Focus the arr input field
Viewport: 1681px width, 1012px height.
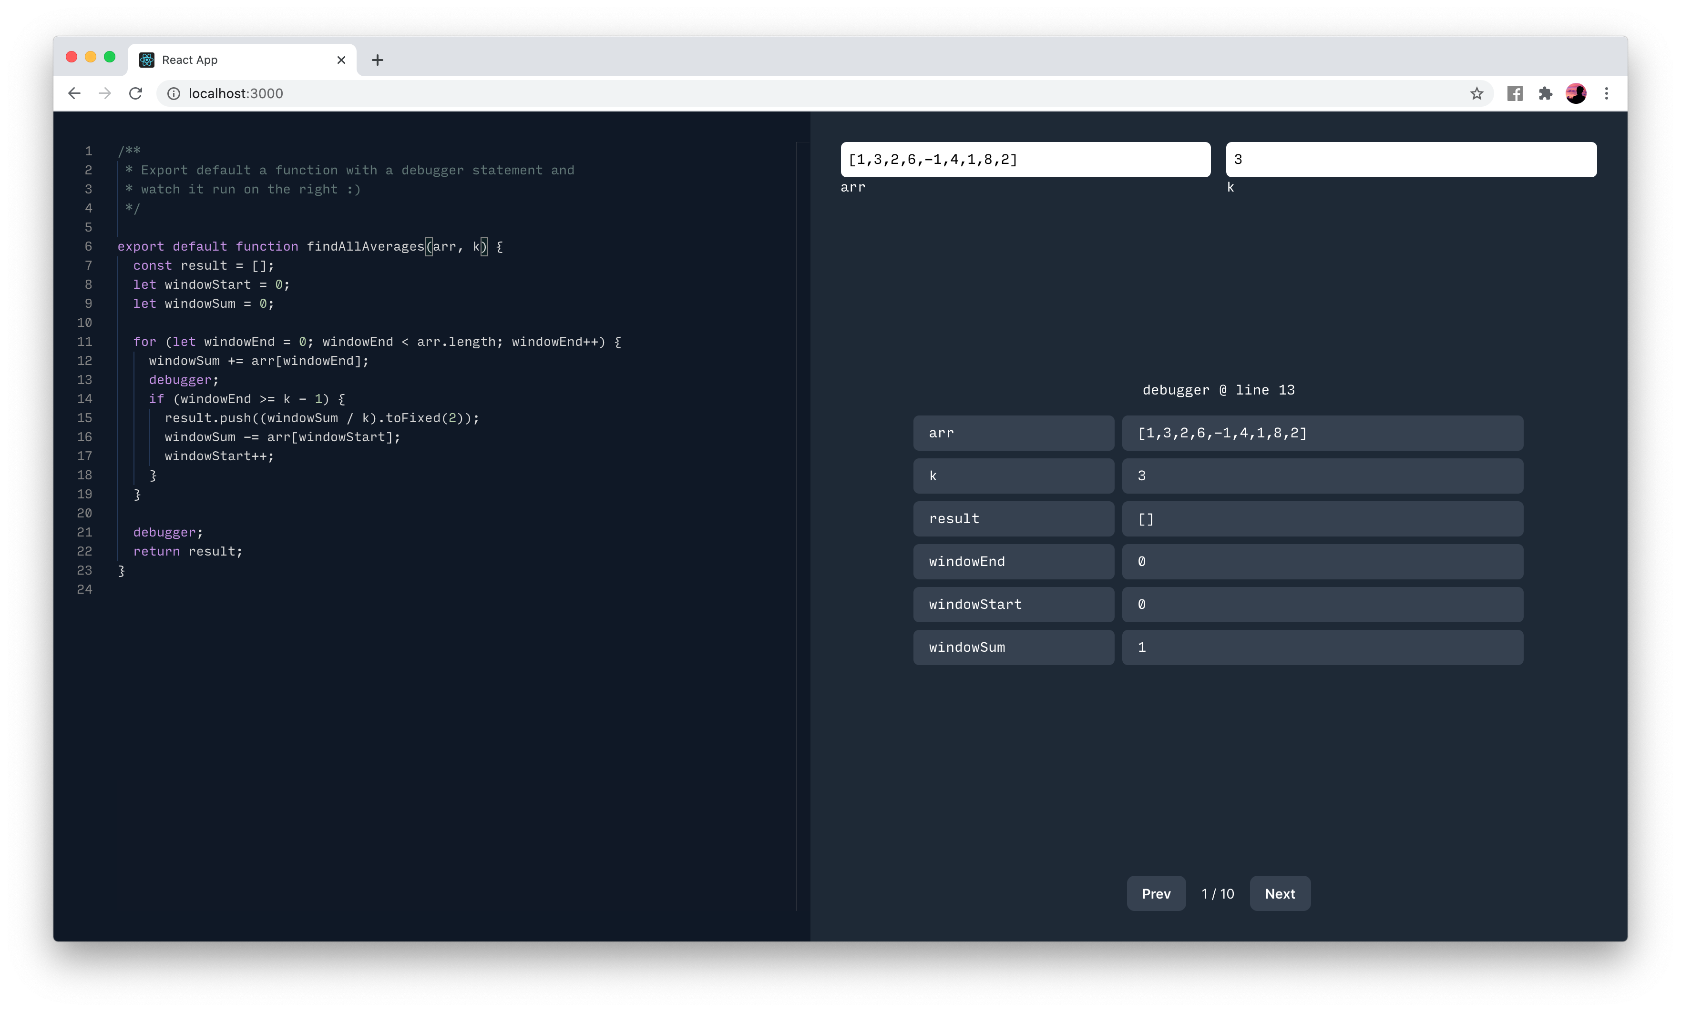coord(1025,160)
